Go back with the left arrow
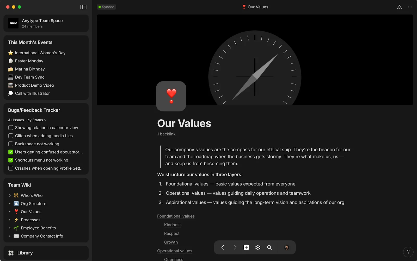This screenshot has width=417, height=261. coord(223,247)
